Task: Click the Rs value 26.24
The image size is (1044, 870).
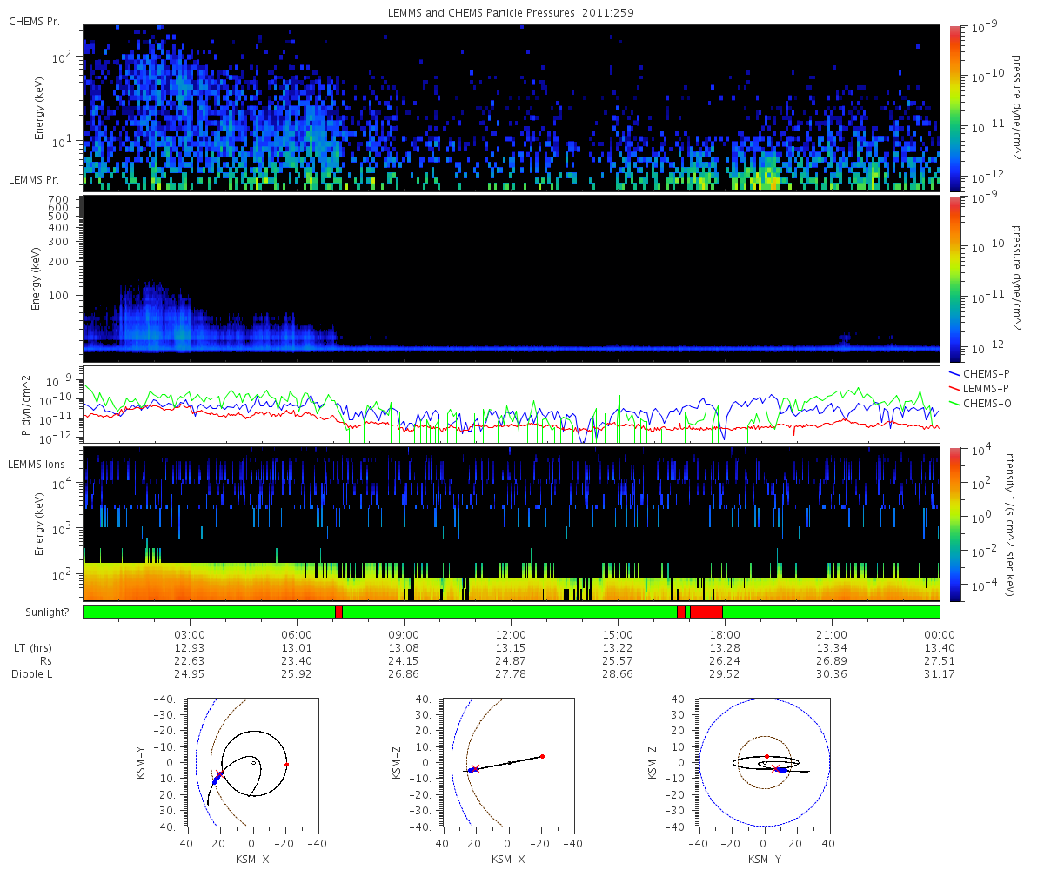Action: click(x=726, y=661)
